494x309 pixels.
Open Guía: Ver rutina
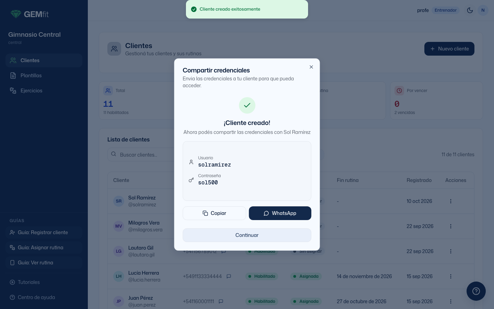44,263
